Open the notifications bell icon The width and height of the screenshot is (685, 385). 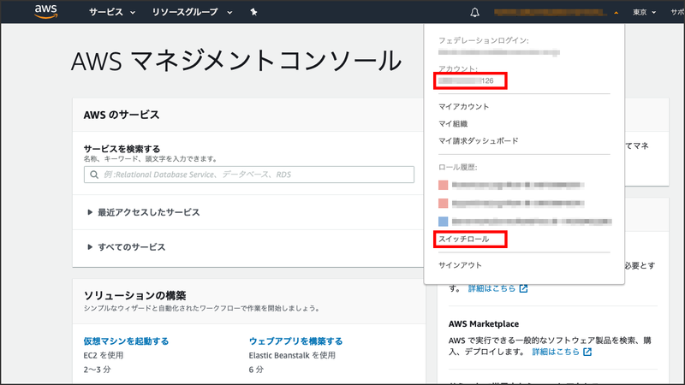474,12
